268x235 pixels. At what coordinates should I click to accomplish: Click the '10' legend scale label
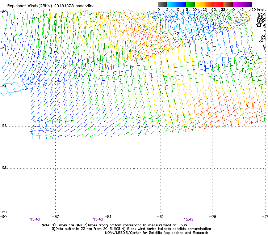pos(177,9)
